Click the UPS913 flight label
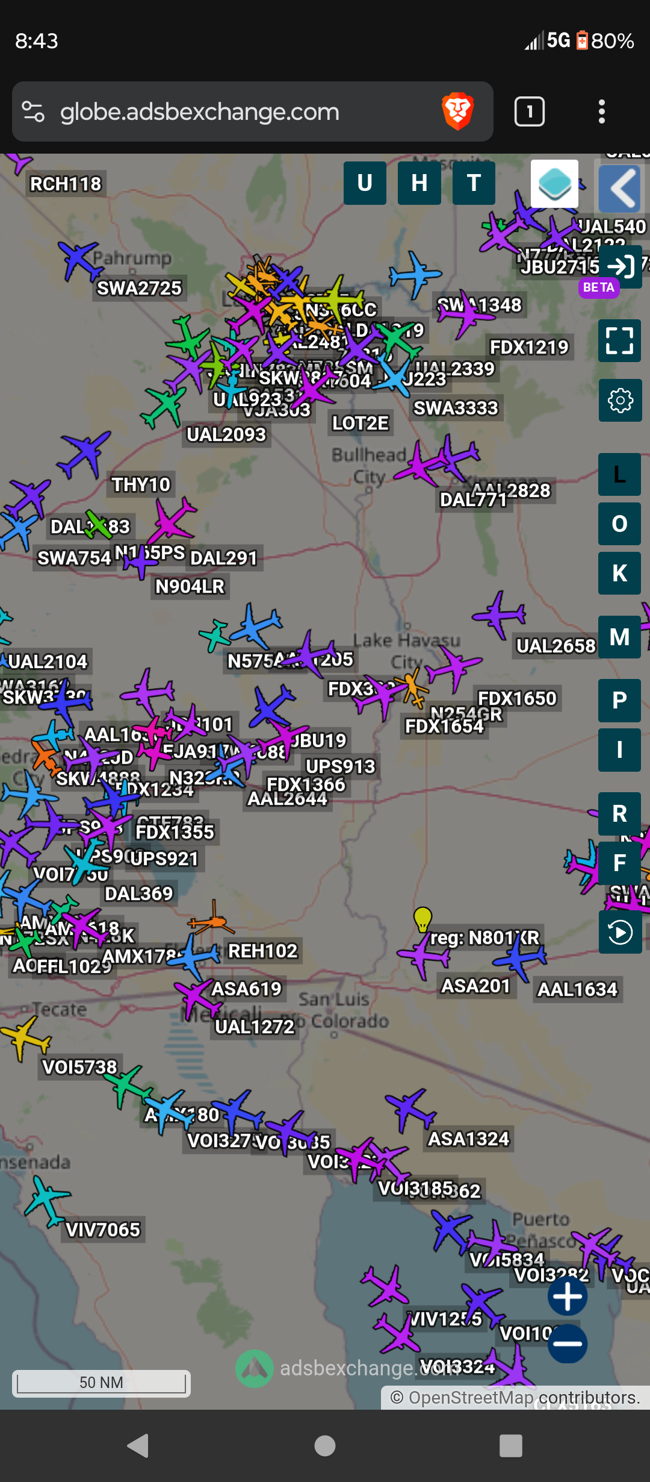This screenshot has width=650, height=1482. pos(340,766)
